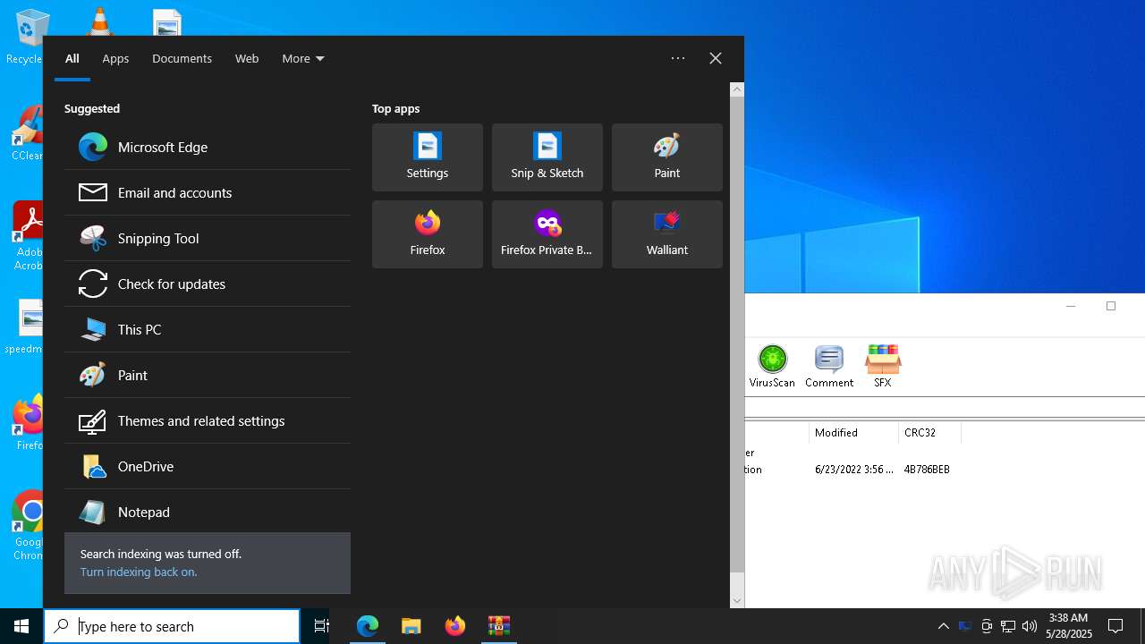Open Microsoft Edge from taskbar
Image resolution: width=1145 pixels, height=644 pixels.
point(368,626)
